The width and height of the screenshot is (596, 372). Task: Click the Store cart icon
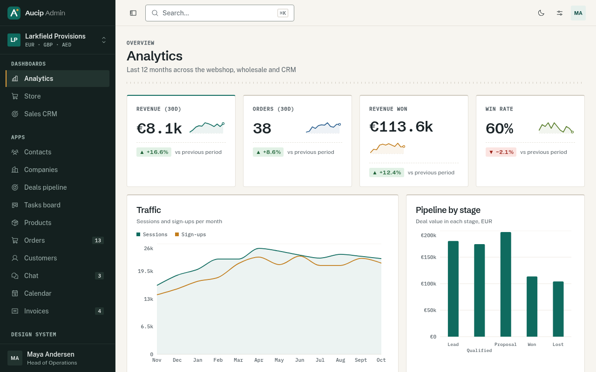pos(15,96)
